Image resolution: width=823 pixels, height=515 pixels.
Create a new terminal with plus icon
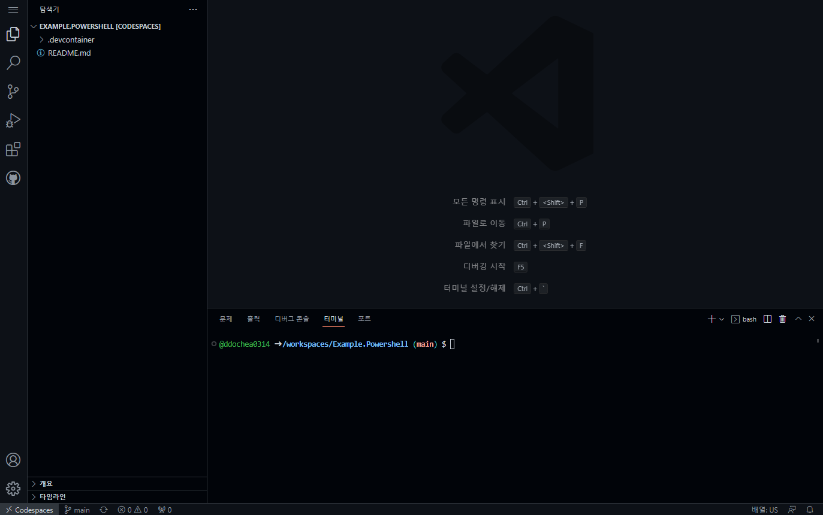coord(712,319)
